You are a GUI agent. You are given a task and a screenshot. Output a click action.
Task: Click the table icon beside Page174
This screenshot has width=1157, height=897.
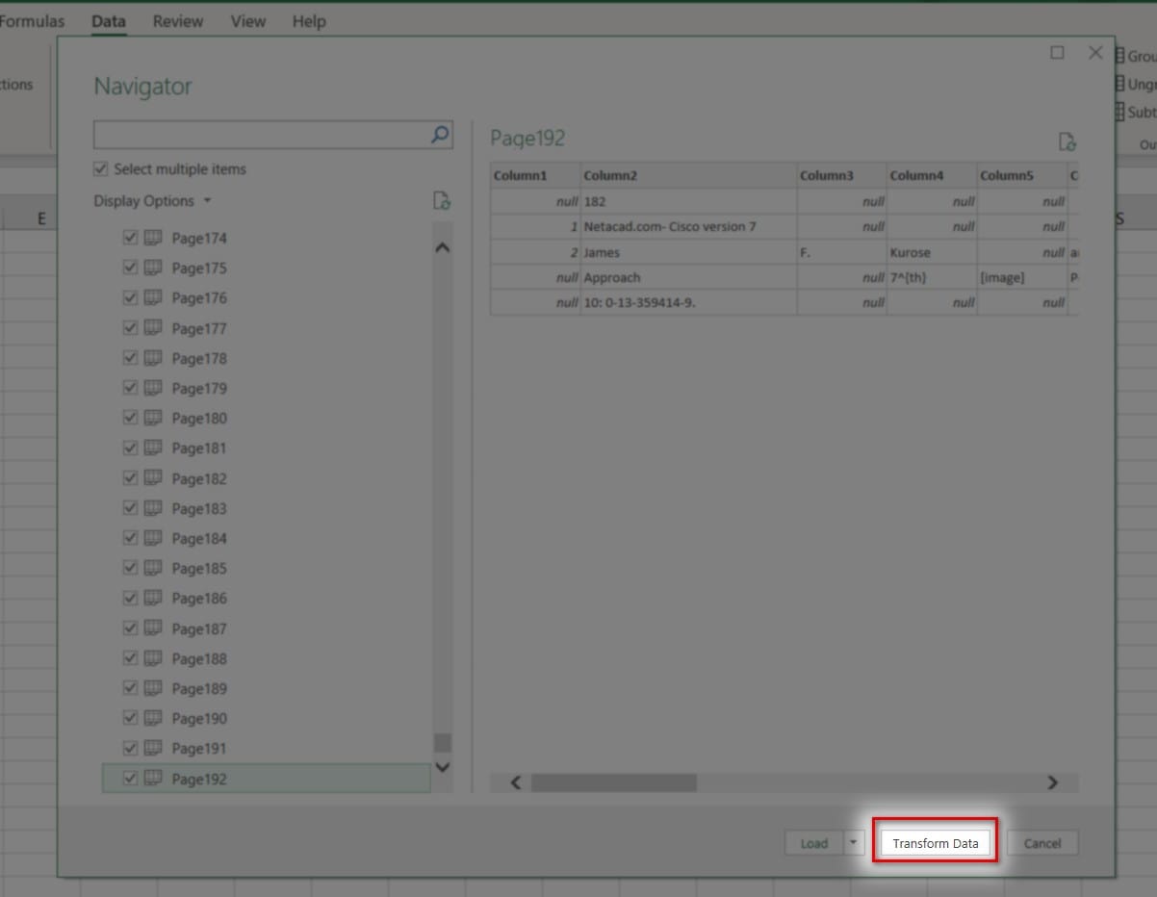152,238
